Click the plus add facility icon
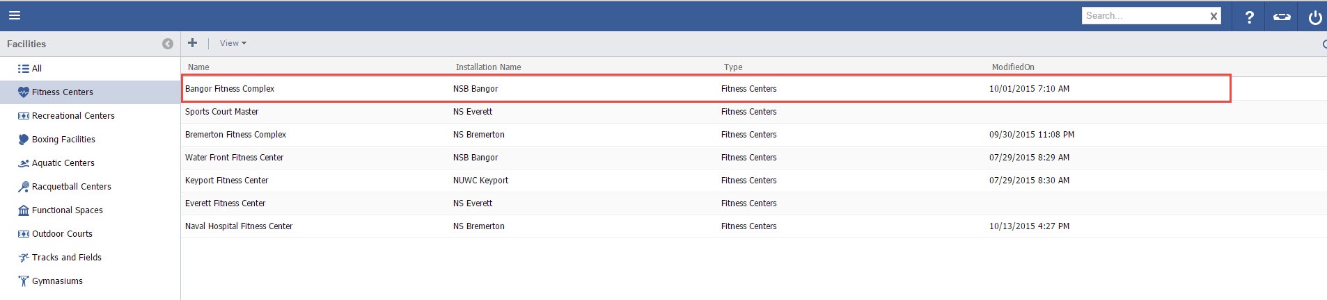Image resolution: width=1327 pixels, height=300 pixels. 193,43
